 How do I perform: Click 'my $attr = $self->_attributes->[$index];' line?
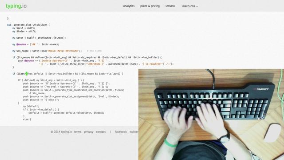[39, 38]
